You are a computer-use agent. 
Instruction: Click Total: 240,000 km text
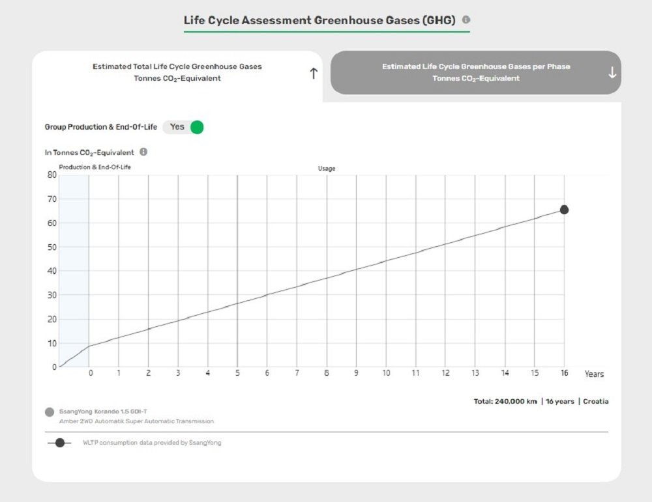505,402
